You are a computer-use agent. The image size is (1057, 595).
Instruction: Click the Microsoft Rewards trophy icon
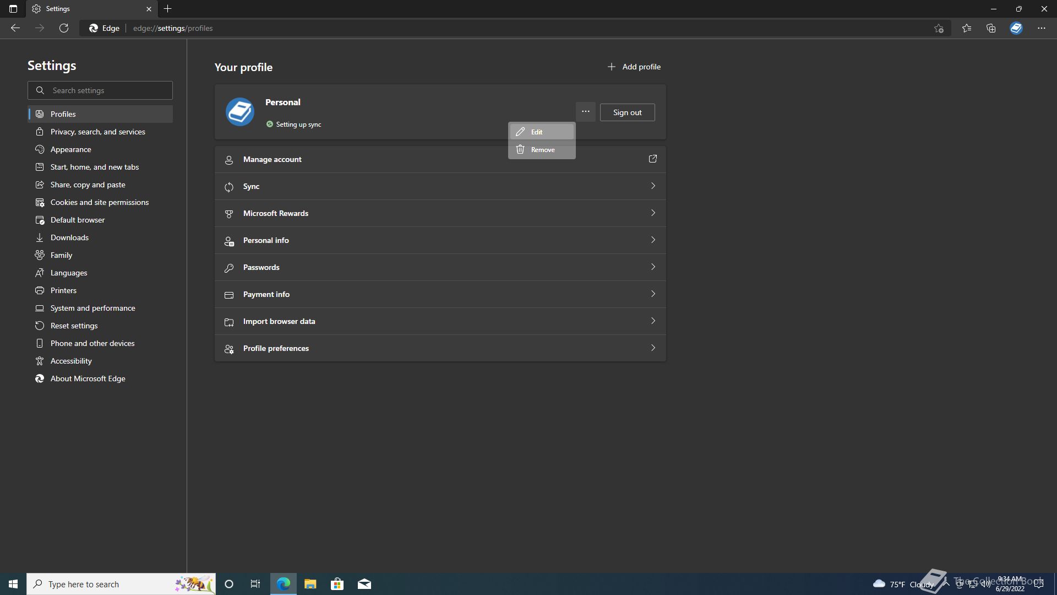click(x=229, y=214)
